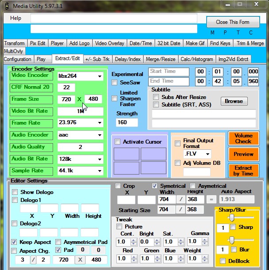The width and height of the screenshot is (269, 270).
Task: Click the X button between 720 and 480
Action: tap(80, 260)
